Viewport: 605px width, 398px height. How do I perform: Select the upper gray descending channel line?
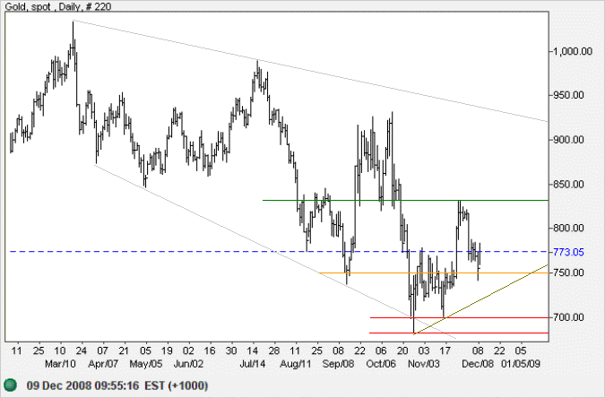[311, 71]
